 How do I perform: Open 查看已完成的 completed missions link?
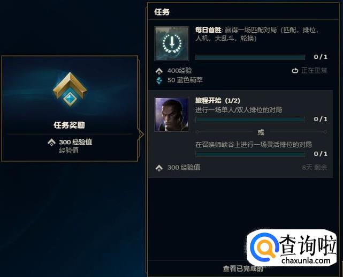point(243,268)
